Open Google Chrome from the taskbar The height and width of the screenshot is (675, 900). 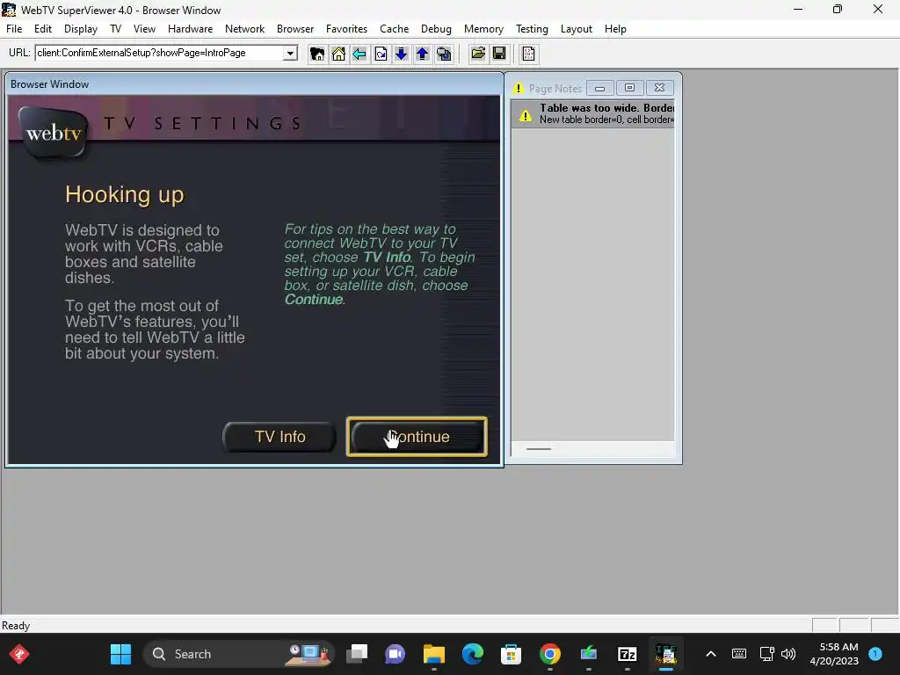[550, 654]
